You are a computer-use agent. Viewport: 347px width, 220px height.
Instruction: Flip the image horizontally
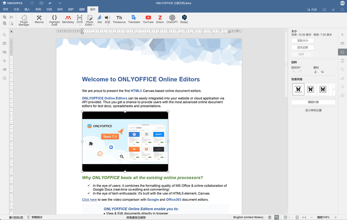point(316,72)
